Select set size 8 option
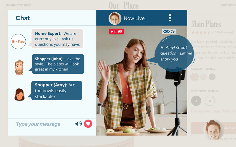 [210, 101]
